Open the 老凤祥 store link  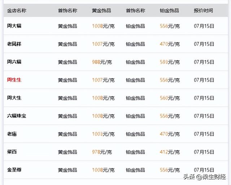pos(14,44)
